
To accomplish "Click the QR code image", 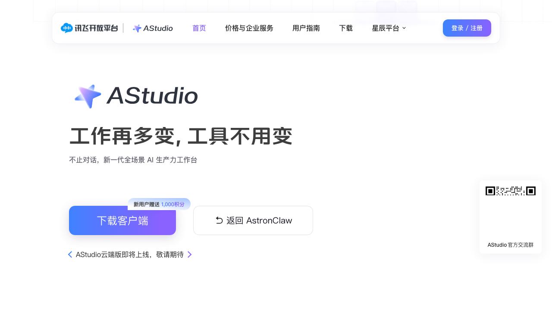I will [x=511, y=191].
